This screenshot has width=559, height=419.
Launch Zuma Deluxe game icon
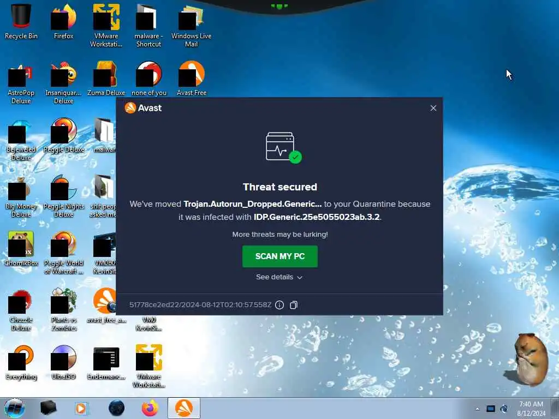(x=106, y=79)
